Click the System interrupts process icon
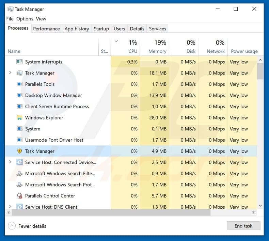The height and width of the screenshot is (241, 269). (x=19, y=62)
